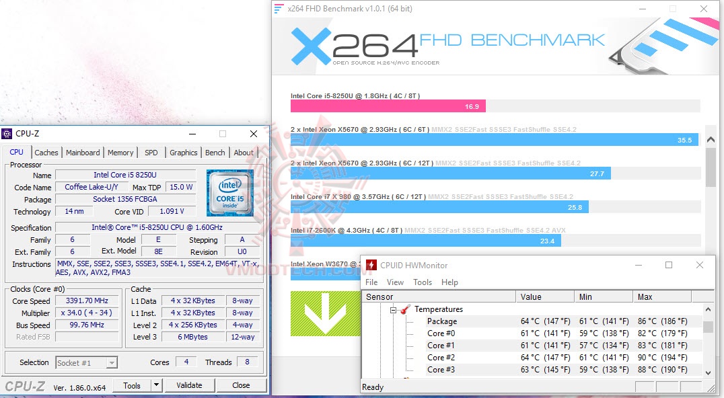Click the Code Name field 'Coffee Lake-U/Y'
This screenshot has height=398, width=724.
pos(92,188)
